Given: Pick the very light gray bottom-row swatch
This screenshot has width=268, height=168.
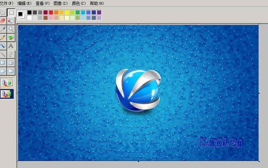Looking at the screenshot, I should (x=35, y=18).
